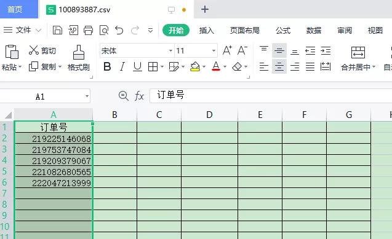Expand merge and center dropdown arrow
Image resolution: width=392 pixels, height=239 pixels.
tap(374, 66)
